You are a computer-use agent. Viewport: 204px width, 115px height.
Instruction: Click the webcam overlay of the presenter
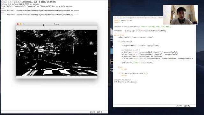(180, 15)
